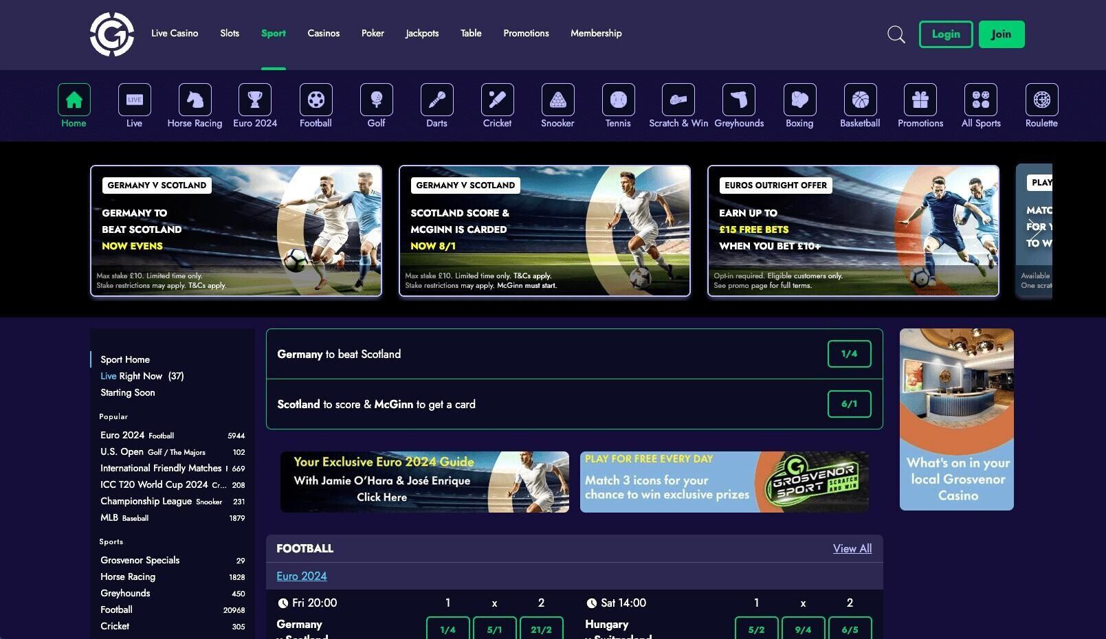Select 6/1 odds for Scotland score & McGinn card
1106x639 pixels.
pos(850,404)
